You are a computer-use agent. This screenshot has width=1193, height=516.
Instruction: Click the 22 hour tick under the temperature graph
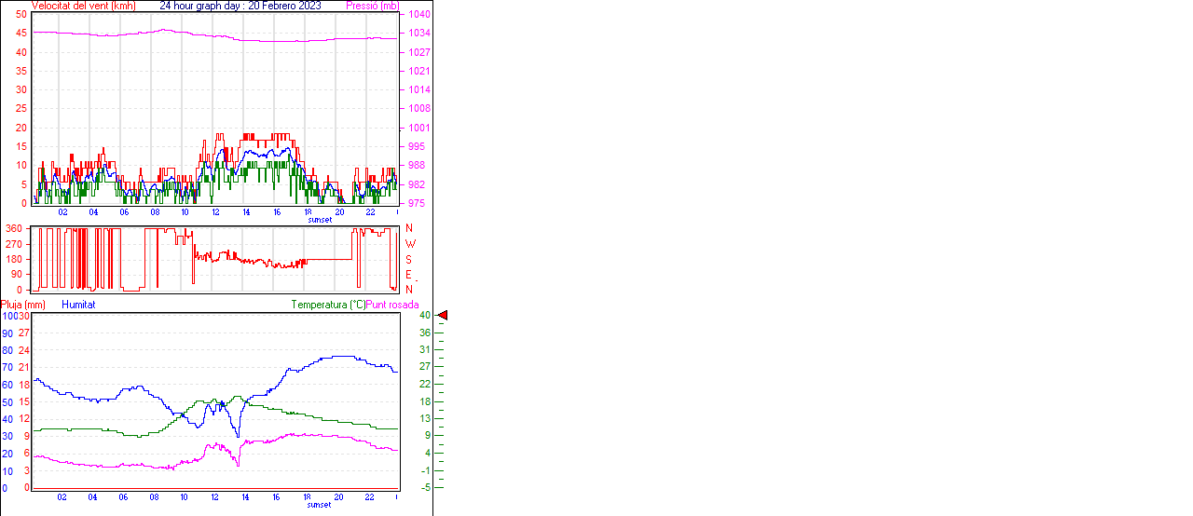point(370,497)
